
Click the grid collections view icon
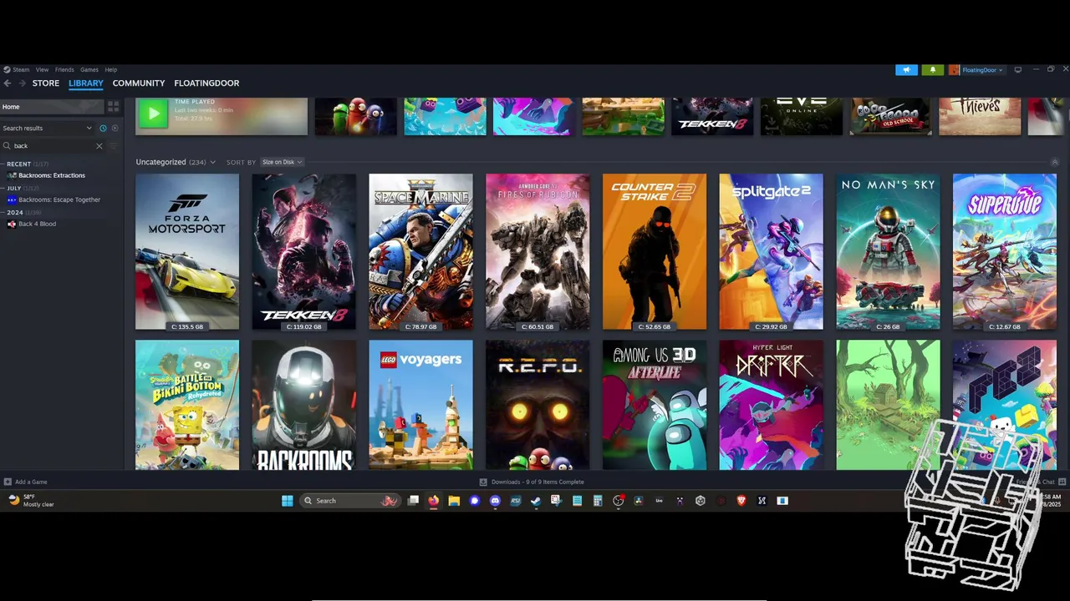(113, 107)
